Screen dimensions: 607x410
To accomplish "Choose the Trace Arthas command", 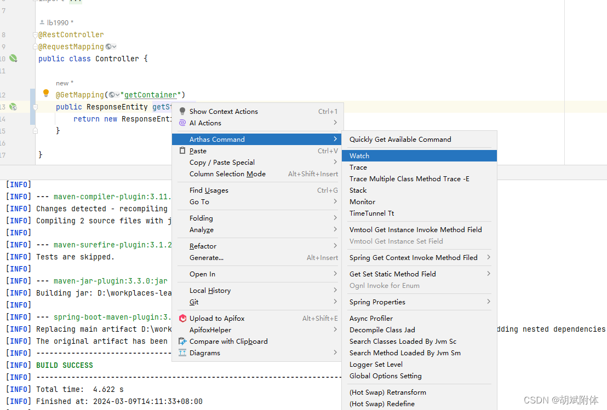I will 419,167.
